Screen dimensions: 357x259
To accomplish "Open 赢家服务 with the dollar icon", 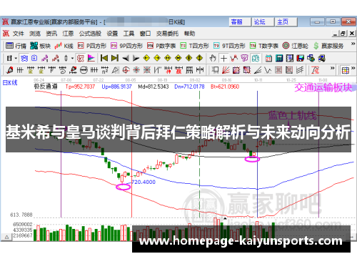I will pyautogui.click(x=328, y=46).
